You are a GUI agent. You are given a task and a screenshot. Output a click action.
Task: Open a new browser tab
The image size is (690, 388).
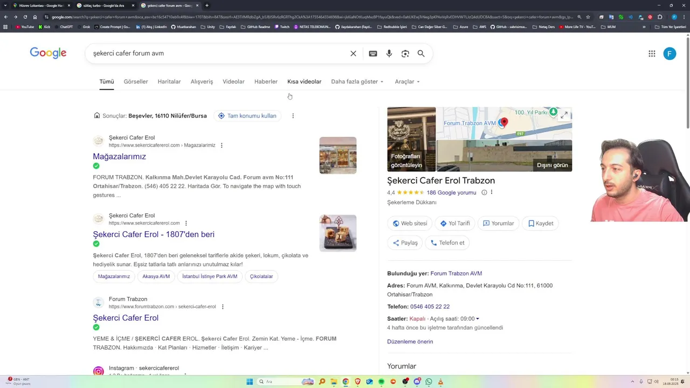207,5
